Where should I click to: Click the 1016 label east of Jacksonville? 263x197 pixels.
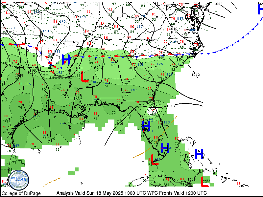pyautogui.click(x=171, y=106)
